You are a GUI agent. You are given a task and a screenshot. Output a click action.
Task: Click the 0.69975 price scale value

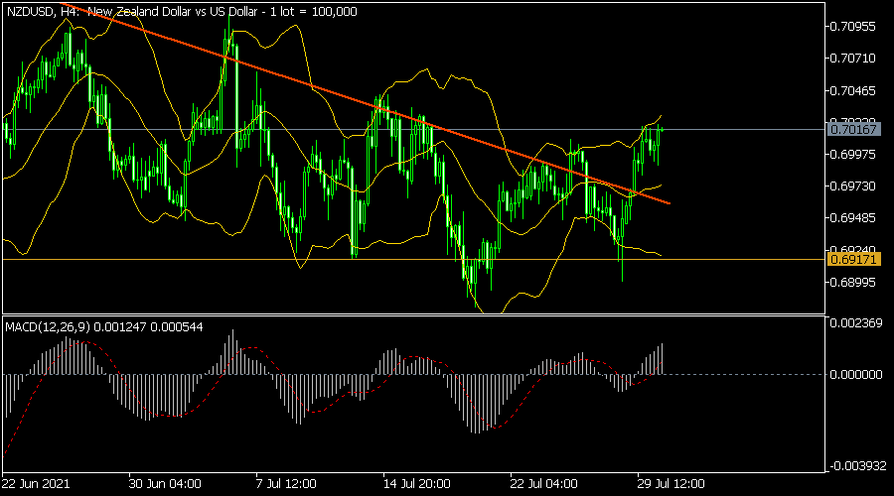pyautogui.click(x=852, y=155)
